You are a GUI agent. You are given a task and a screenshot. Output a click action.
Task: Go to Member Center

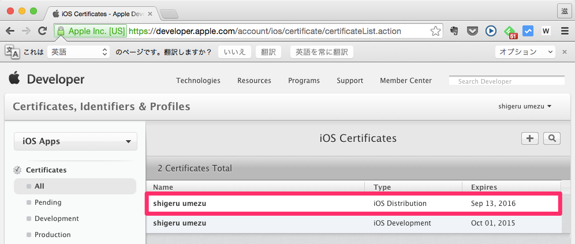pyautogui.click(x=406, y=81)
